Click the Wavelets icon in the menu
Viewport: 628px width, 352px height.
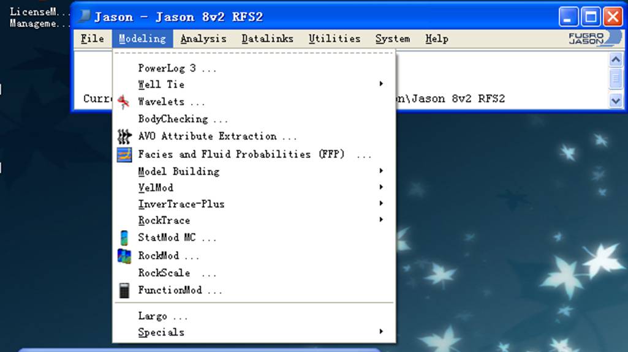pos(123,102)
